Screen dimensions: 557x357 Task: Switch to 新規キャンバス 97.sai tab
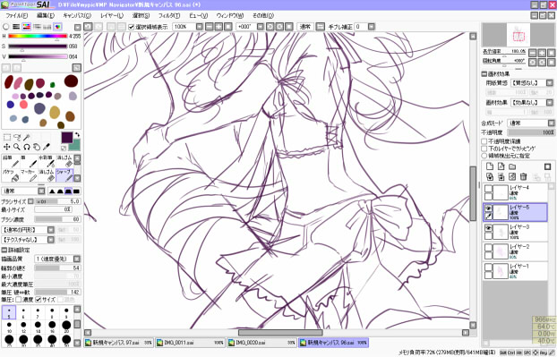(x=118, y=343)
